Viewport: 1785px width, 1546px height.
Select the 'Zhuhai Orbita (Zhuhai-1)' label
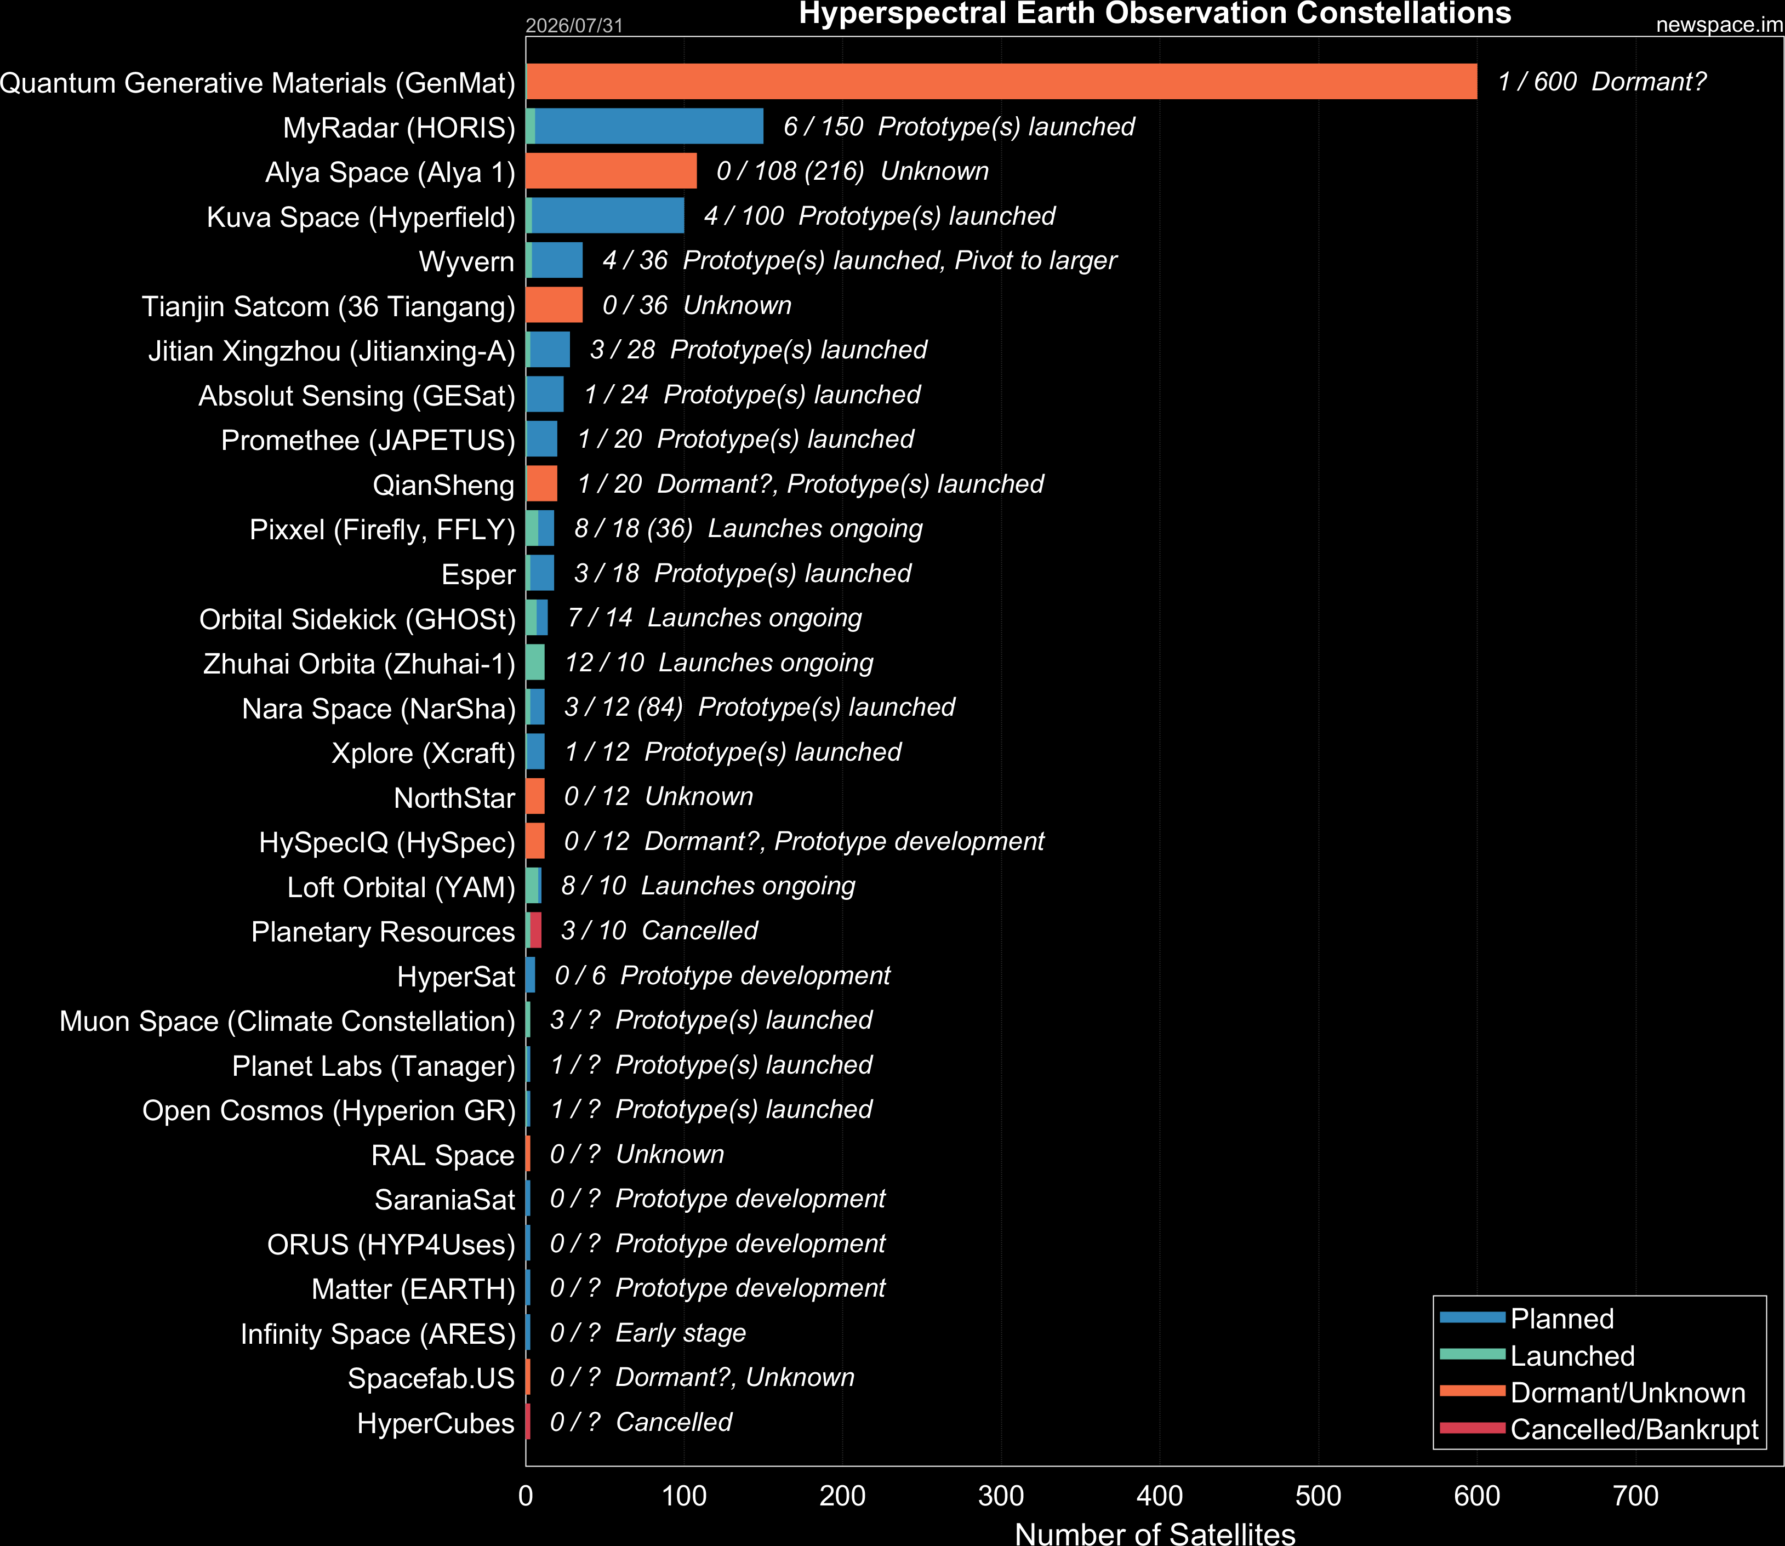coord(359,664)
